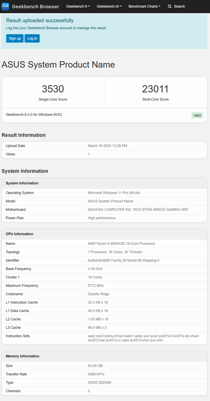Screen dimensions: 210x401
Task: Click '5998 MT/s' transfer rate value
Action: coord(96,374)
